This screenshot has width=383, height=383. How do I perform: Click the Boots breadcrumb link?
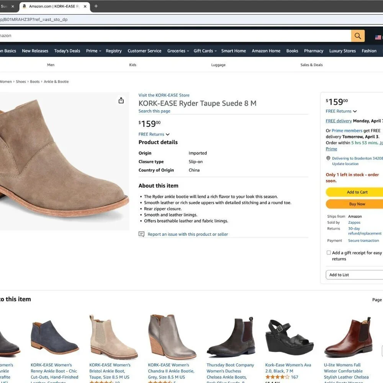(35, 82)
